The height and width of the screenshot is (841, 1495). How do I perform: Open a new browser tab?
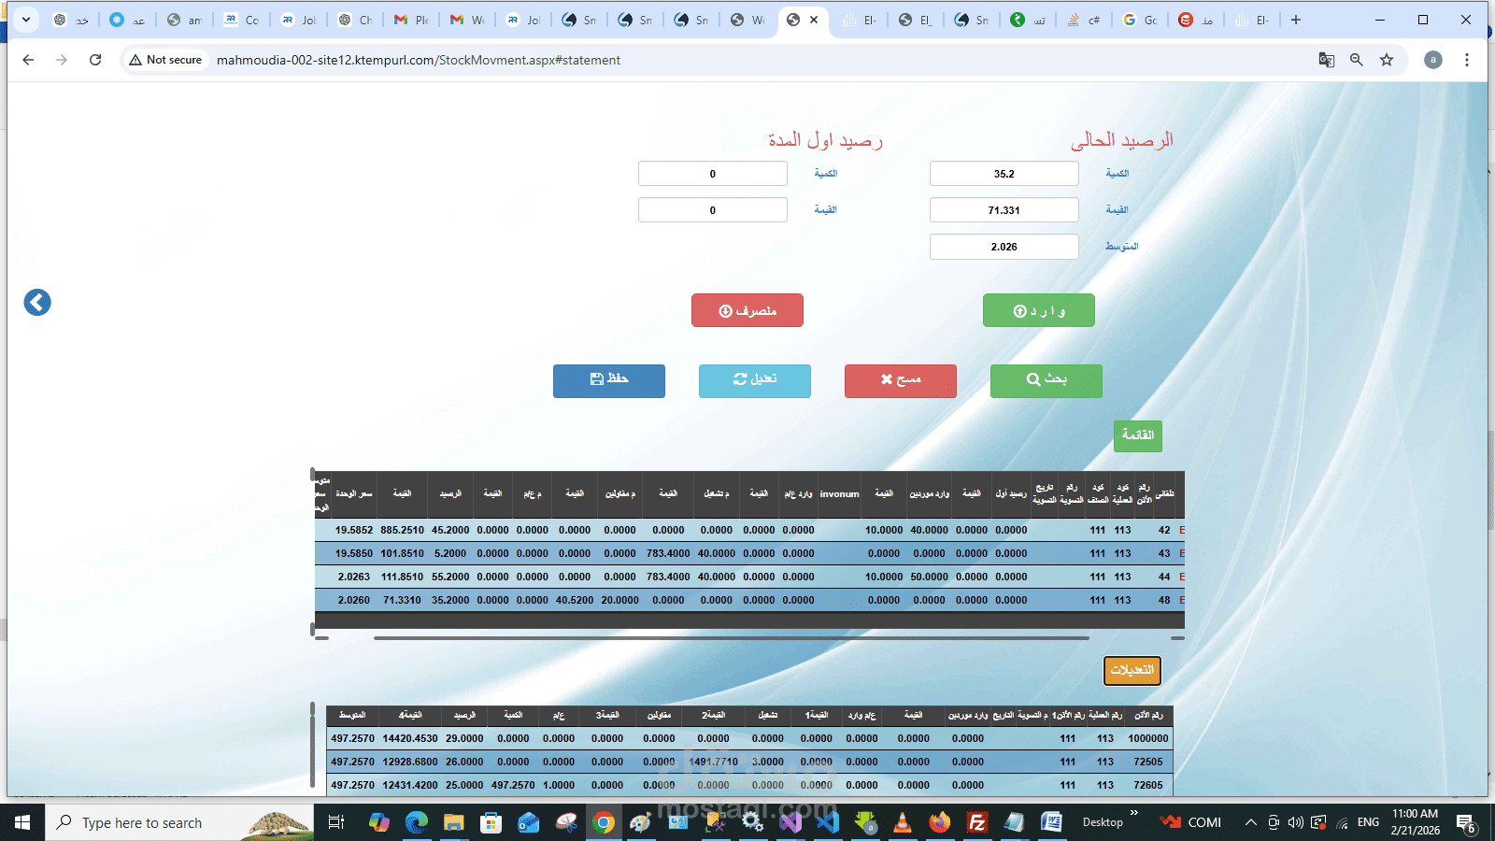tap(1296, 20)
